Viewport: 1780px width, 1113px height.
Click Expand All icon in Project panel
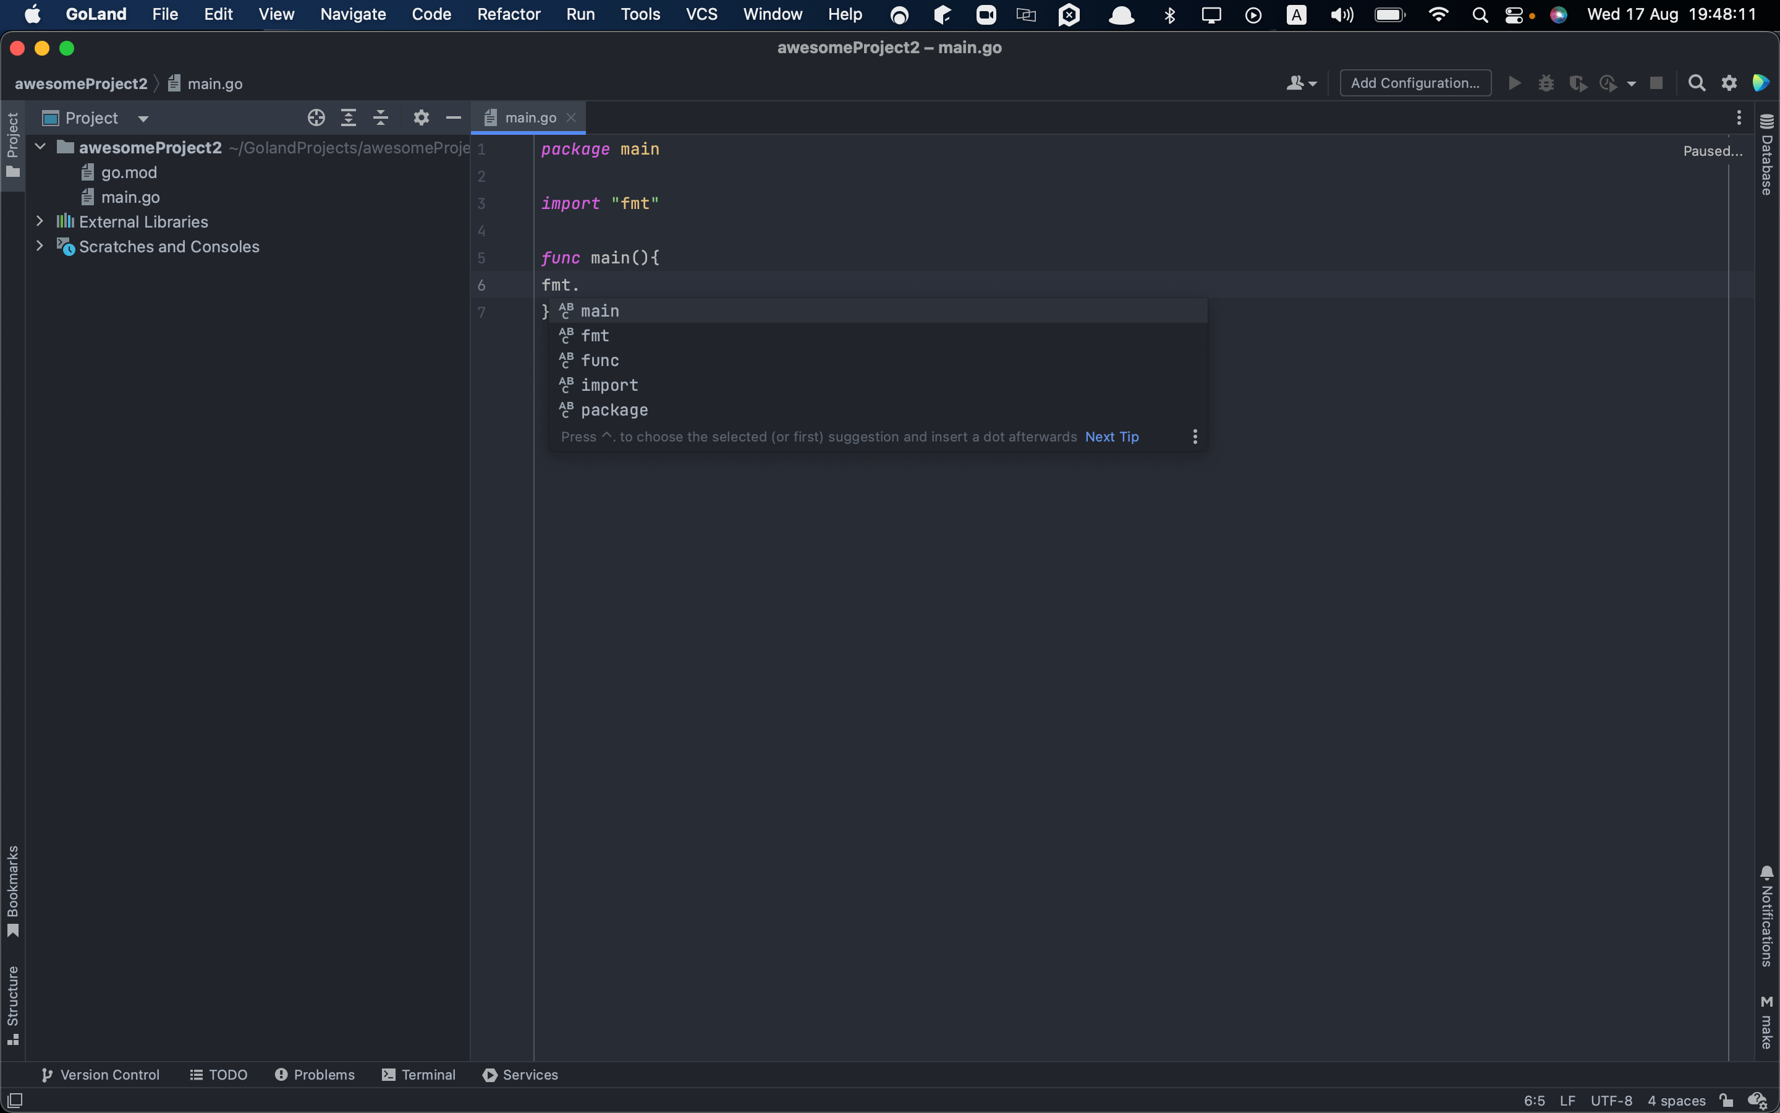click(349, 117)
